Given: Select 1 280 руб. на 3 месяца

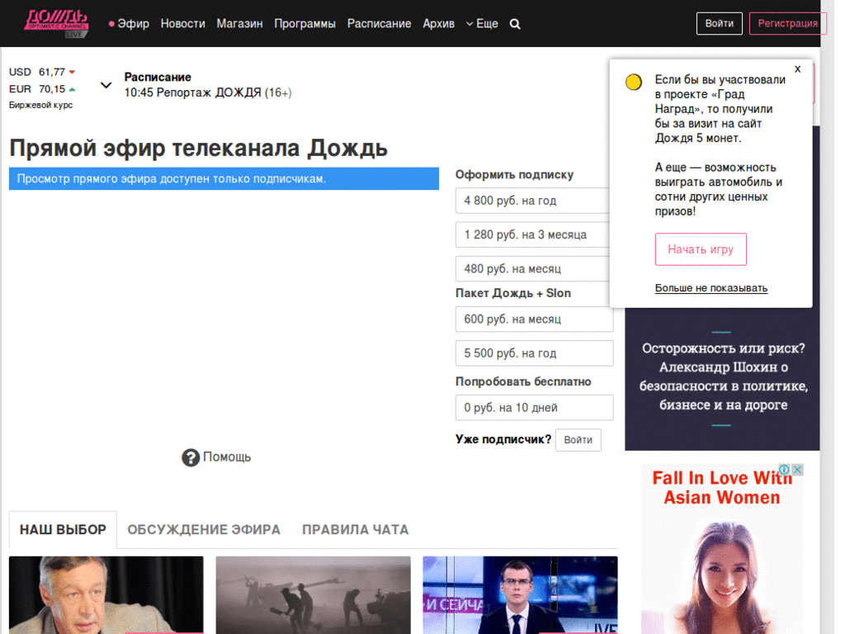Looking at the screenshot, I should coord(534,234).
